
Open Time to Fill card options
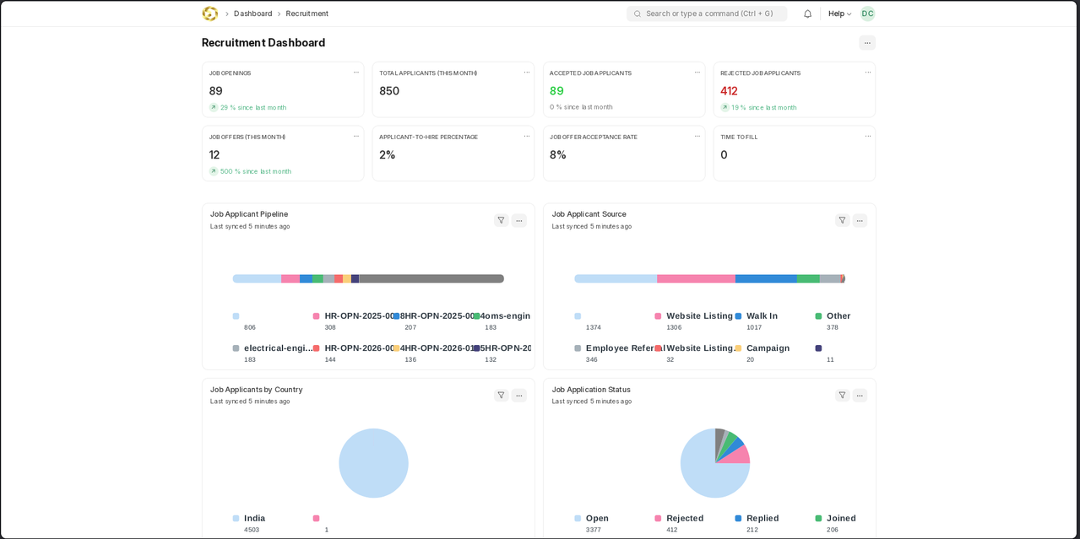click(x=867, y=137)
